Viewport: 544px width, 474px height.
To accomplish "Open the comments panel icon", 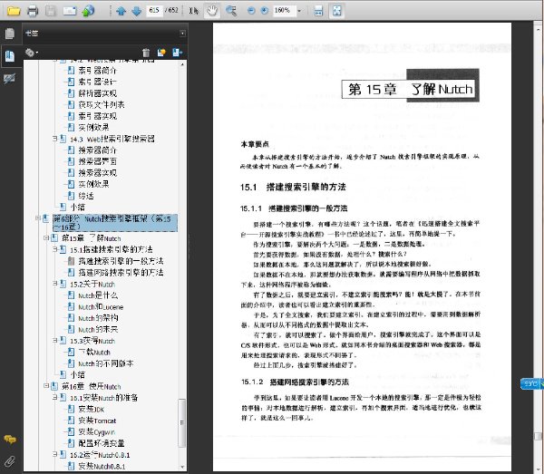I will pyautogui.click(x=10, y=440).
